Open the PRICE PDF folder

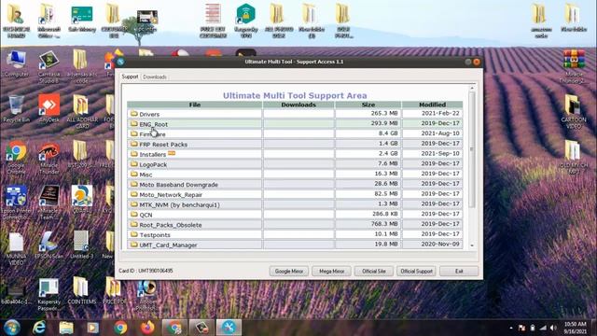tap(114, 290)
